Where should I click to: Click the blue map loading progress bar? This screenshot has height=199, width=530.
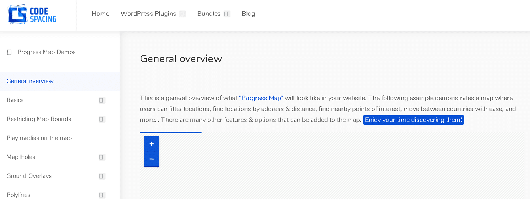click(171, 132)
